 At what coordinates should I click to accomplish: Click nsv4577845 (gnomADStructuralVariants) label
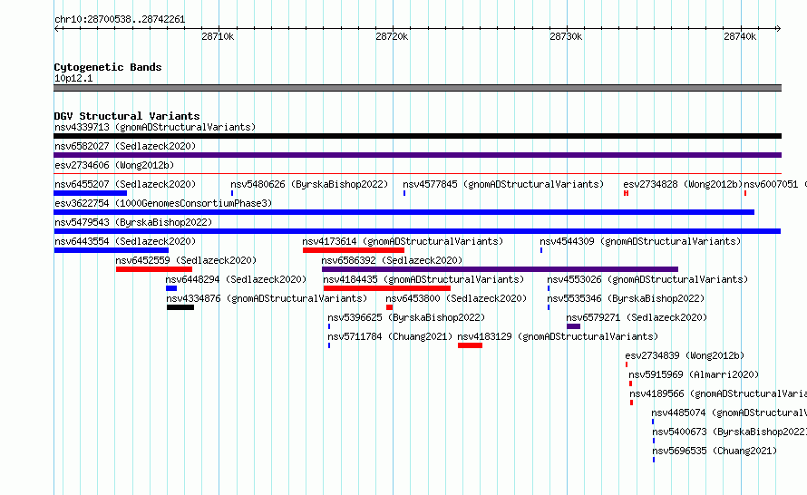pyautogui.click(x=503, y=184)
